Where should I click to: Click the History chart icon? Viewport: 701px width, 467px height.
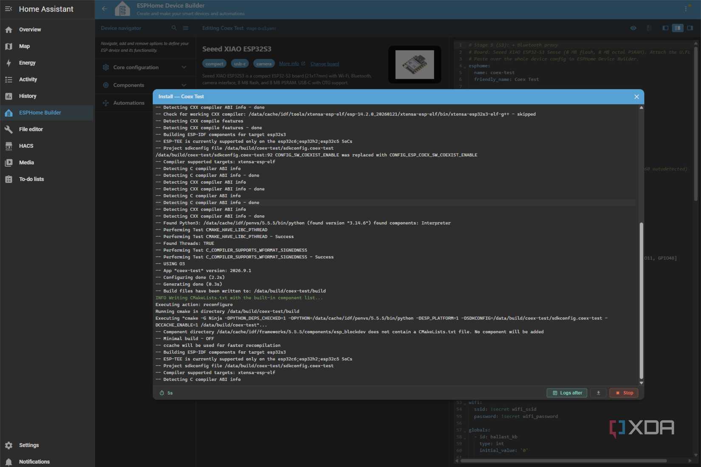[x=8, y=96]
